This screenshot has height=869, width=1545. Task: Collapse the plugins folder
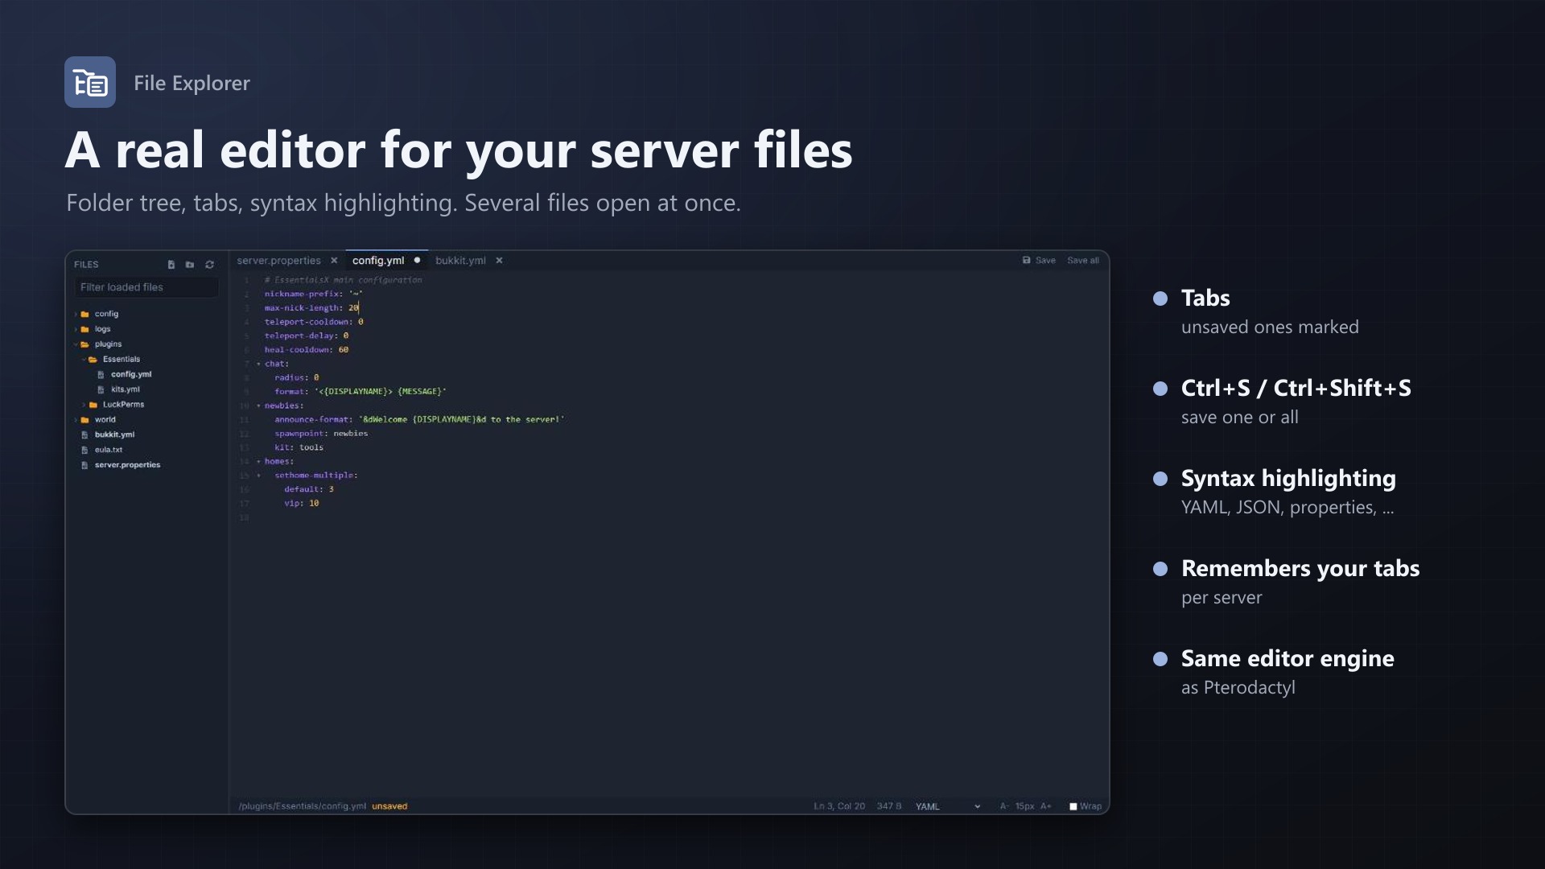pyautogui.click(x=76, y=344)
